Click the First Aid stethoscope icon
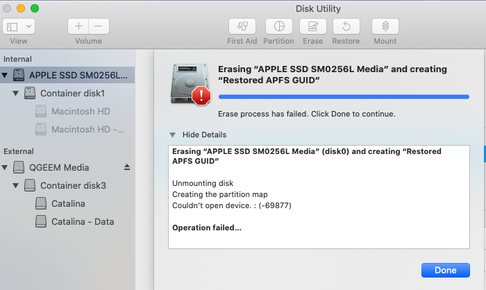Viewport: 486px width, 290px height. pos(242,26)
